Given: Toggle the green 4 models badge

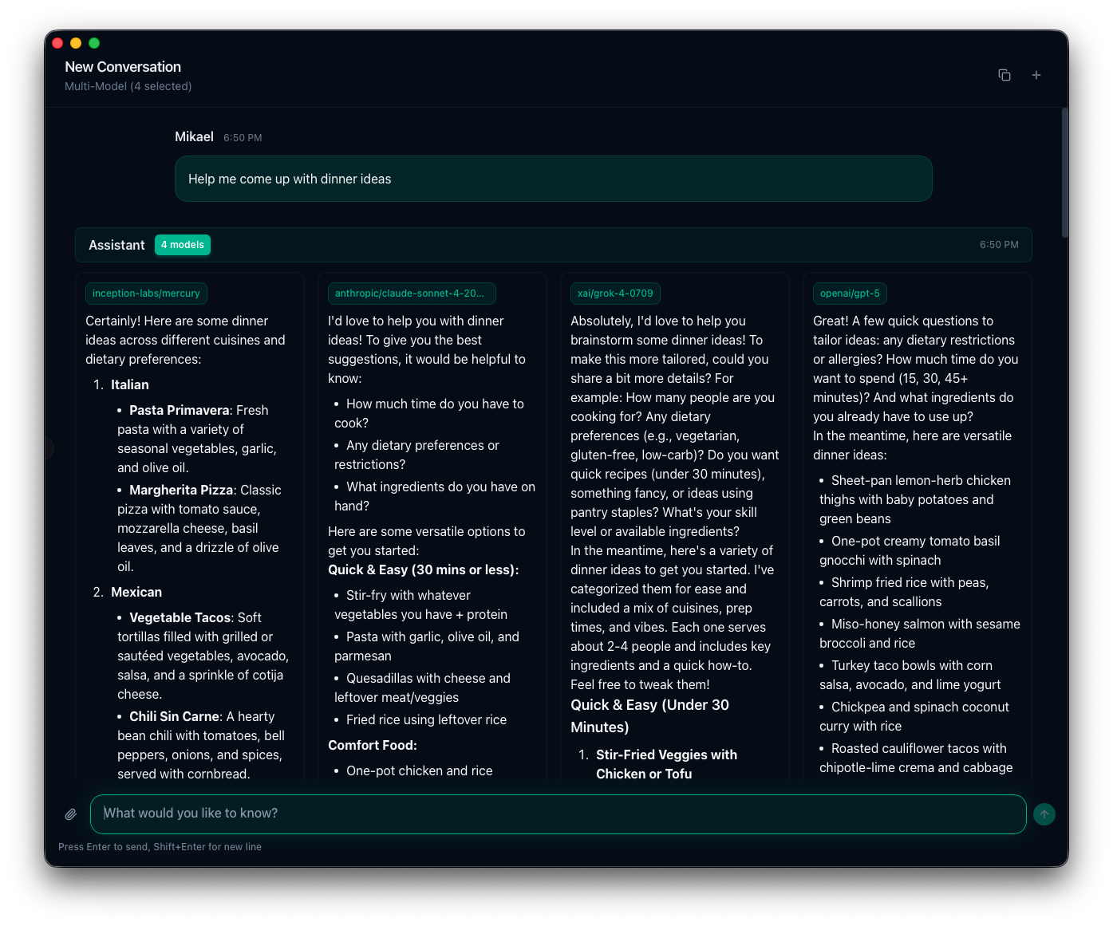Looking at the screenshot, I should click(x=182, y=245).
